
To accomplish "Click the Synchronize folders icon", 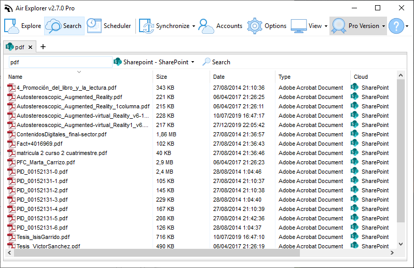I will 146,26.
